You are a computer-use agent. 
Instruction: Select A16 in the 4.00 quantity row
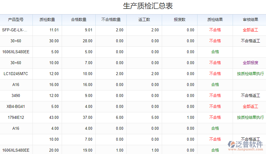click(16, 129)
